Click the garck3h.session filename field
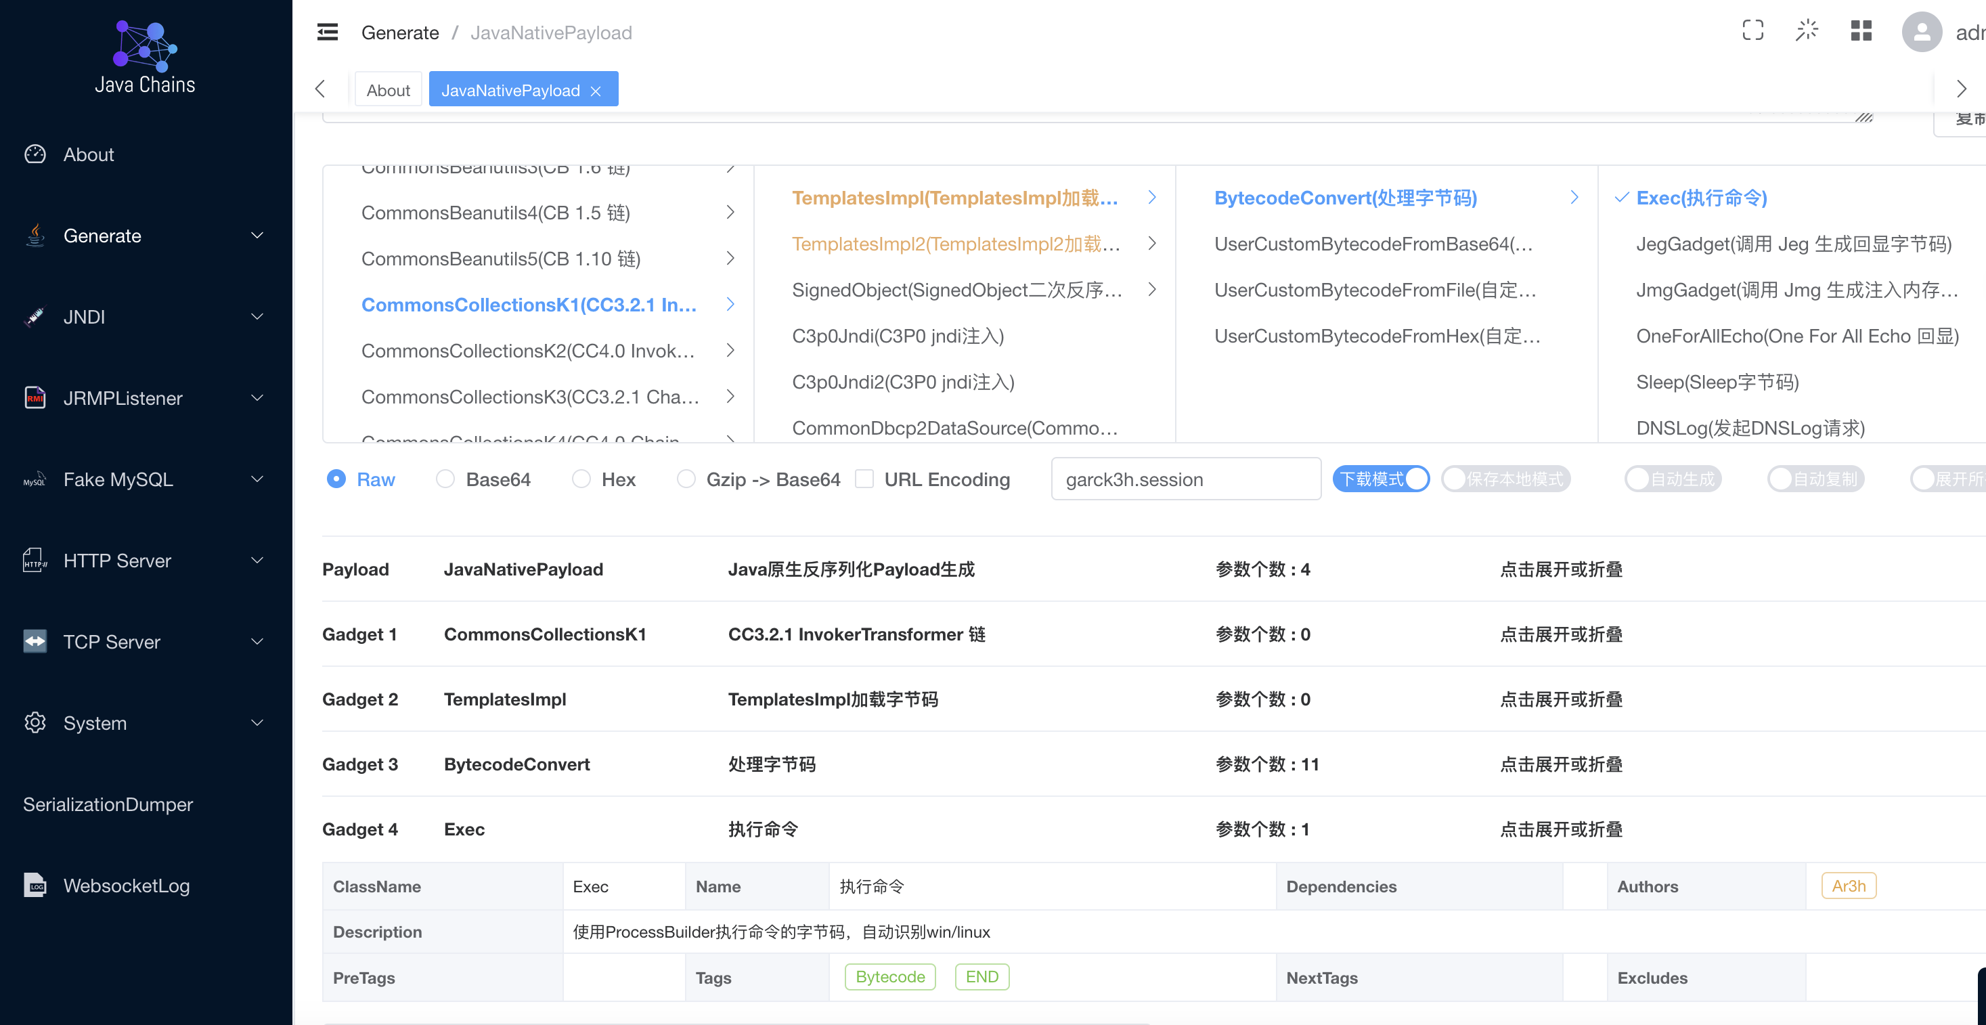This screenshot has height=1025, width=1986. (1186, 479)
